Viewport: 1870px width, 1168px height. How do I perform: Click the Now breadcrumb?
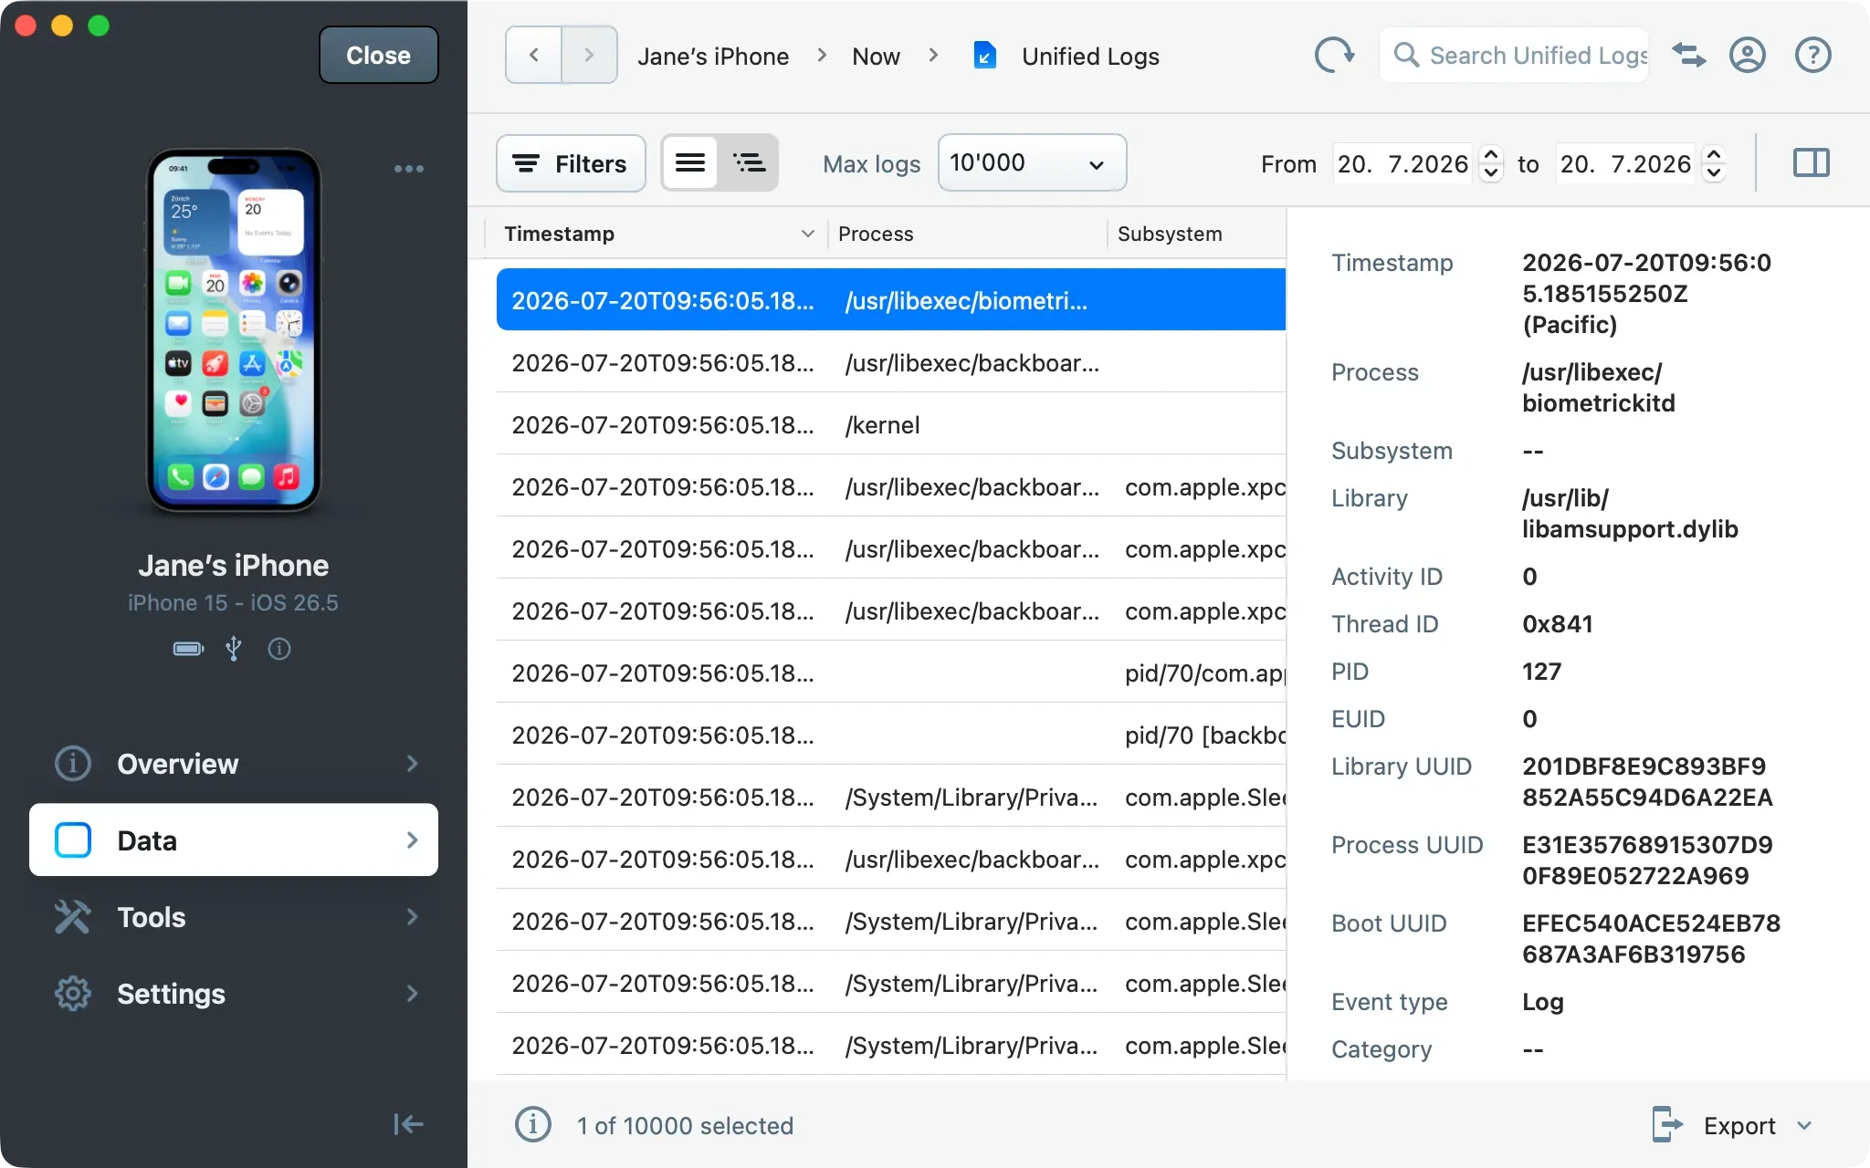[876, 57]
